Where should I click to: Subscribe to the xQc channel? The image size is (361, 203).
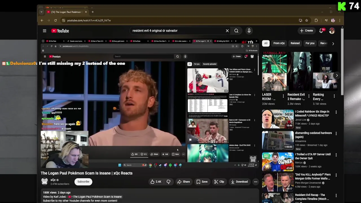point(83,182)
